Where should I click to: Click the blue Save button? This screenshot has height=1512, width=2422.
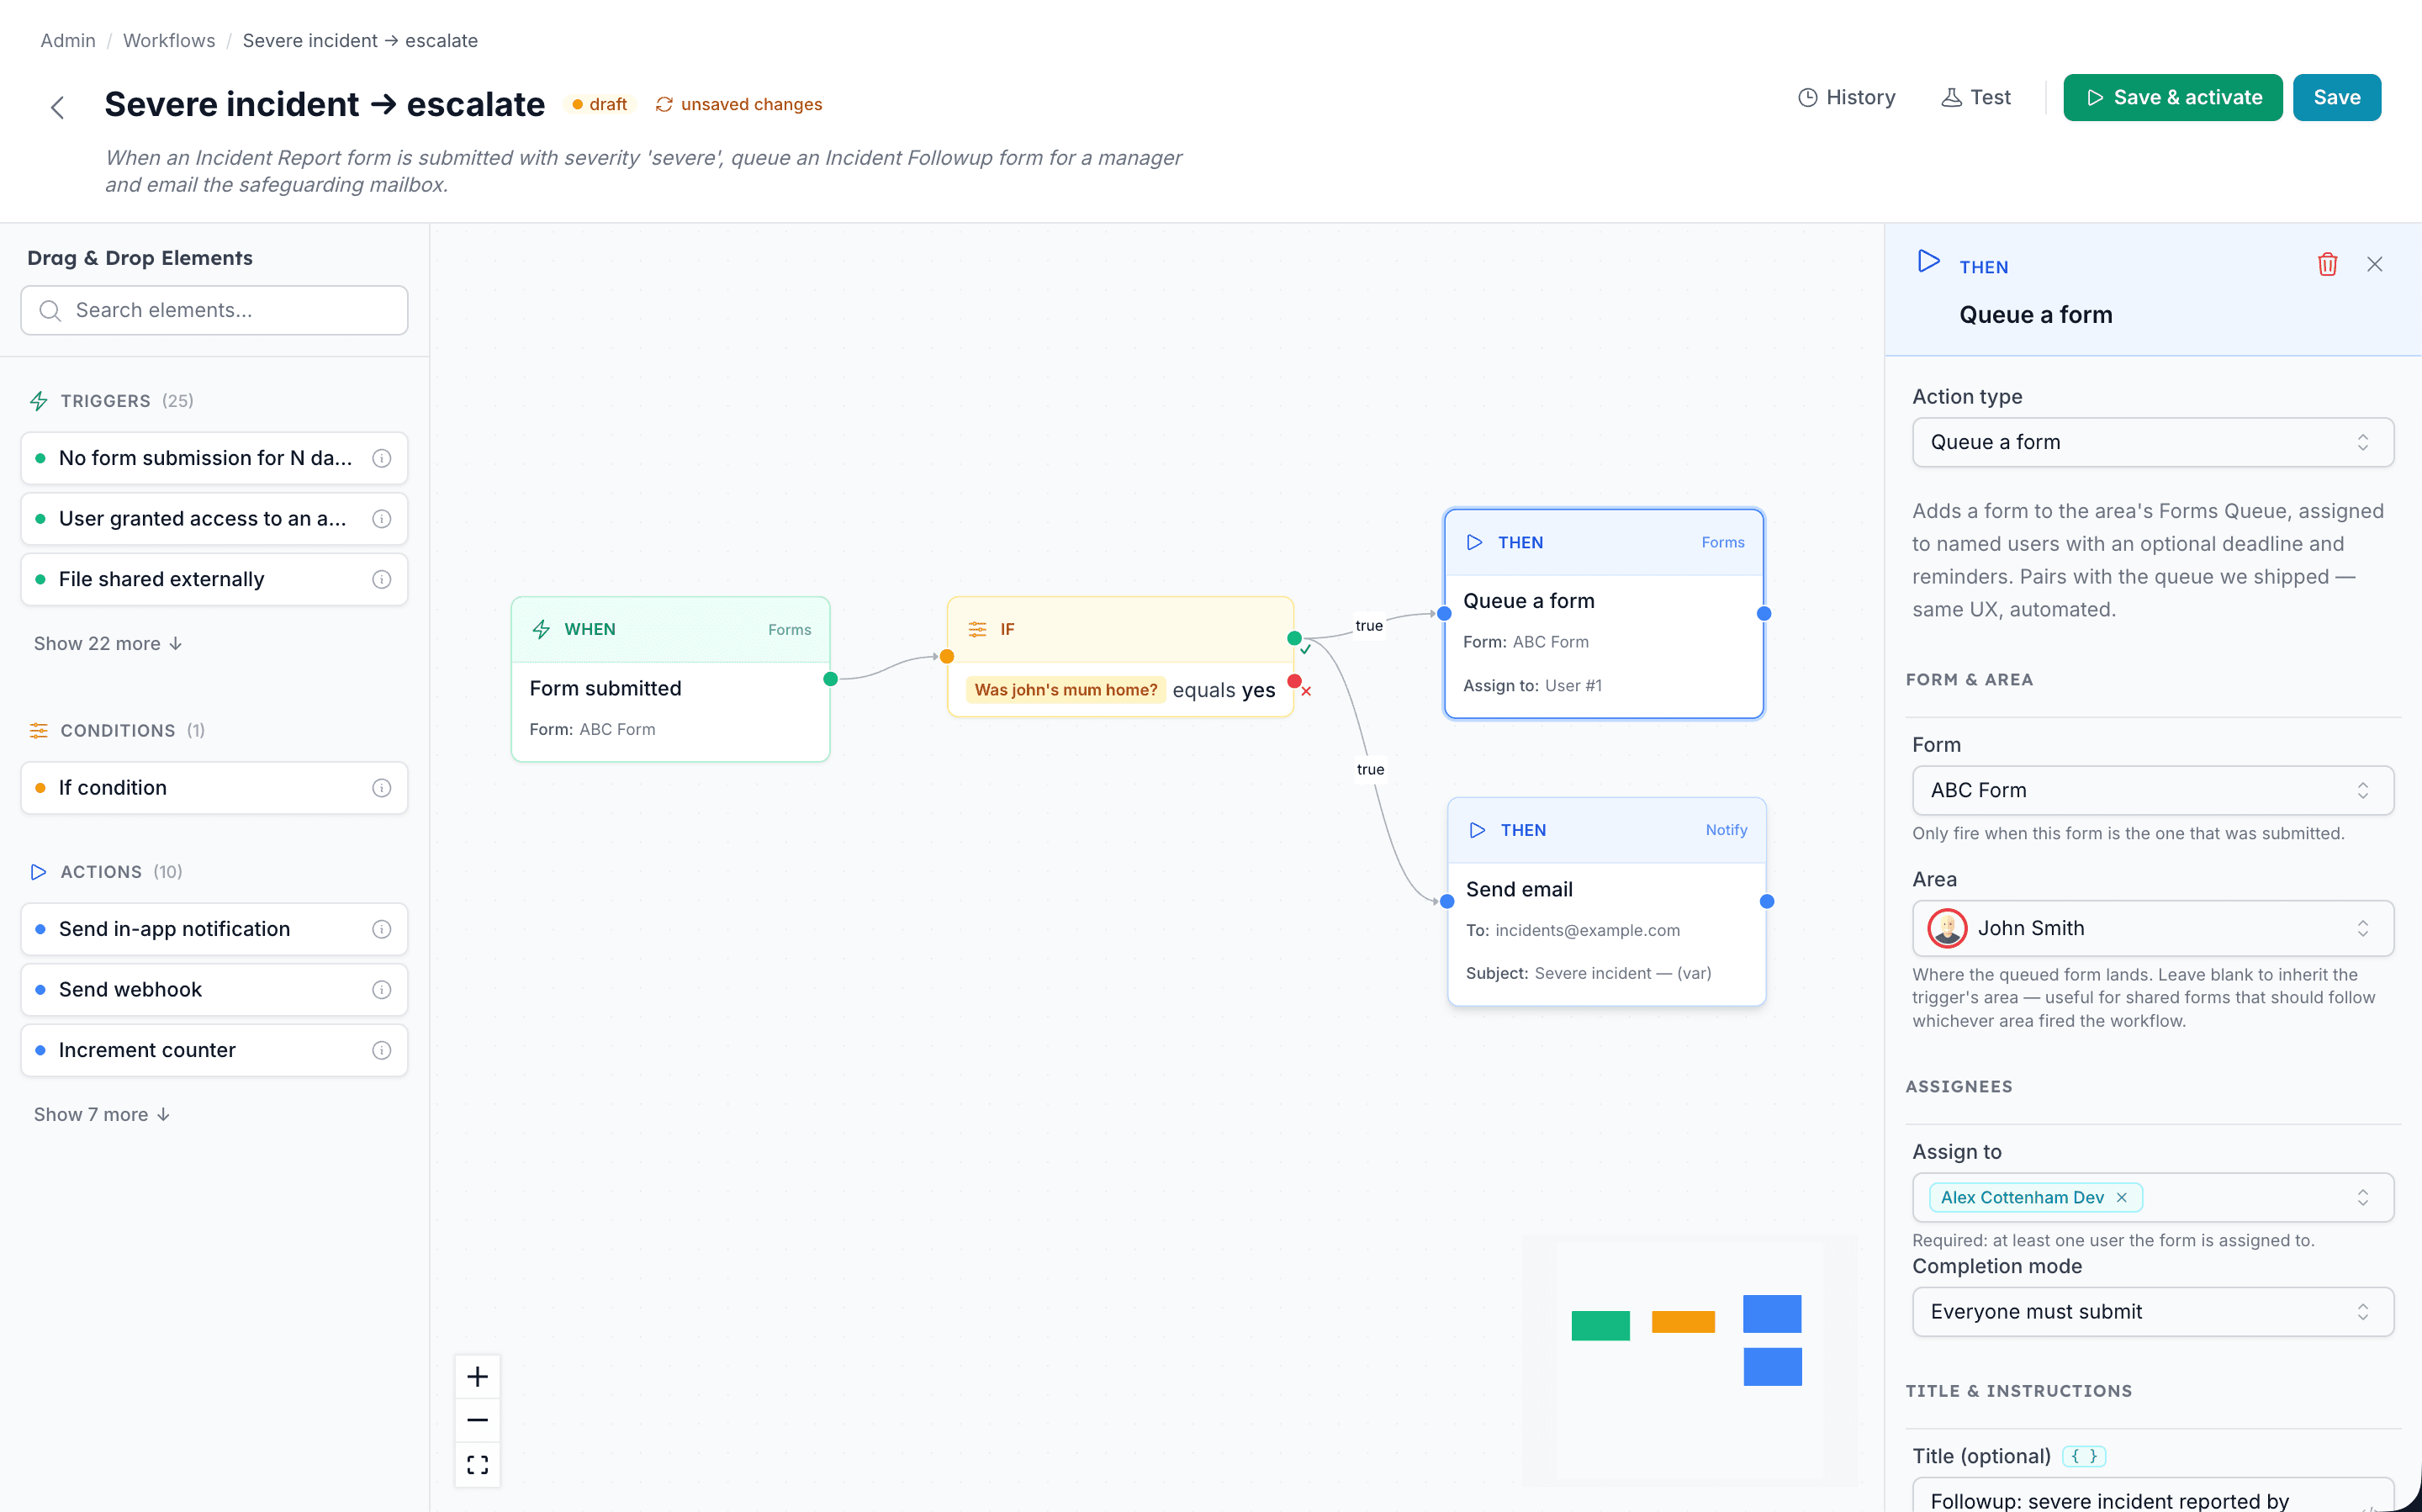tap(2336, 97)
